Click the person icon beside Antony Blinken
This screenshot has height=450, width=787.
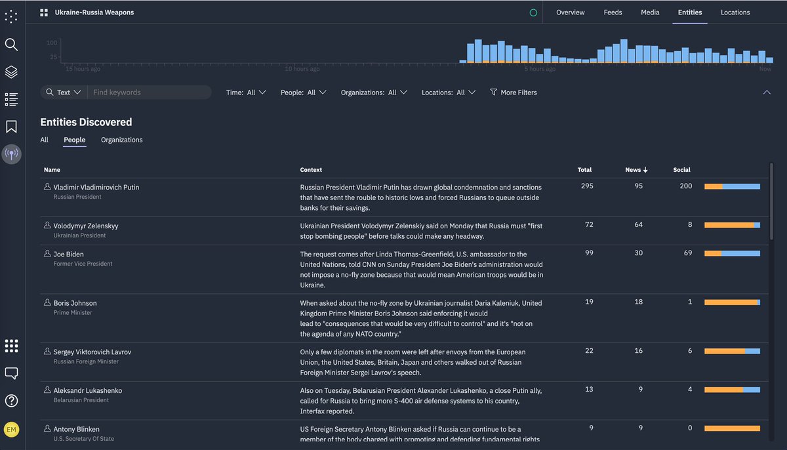click(x=47, y=429)
